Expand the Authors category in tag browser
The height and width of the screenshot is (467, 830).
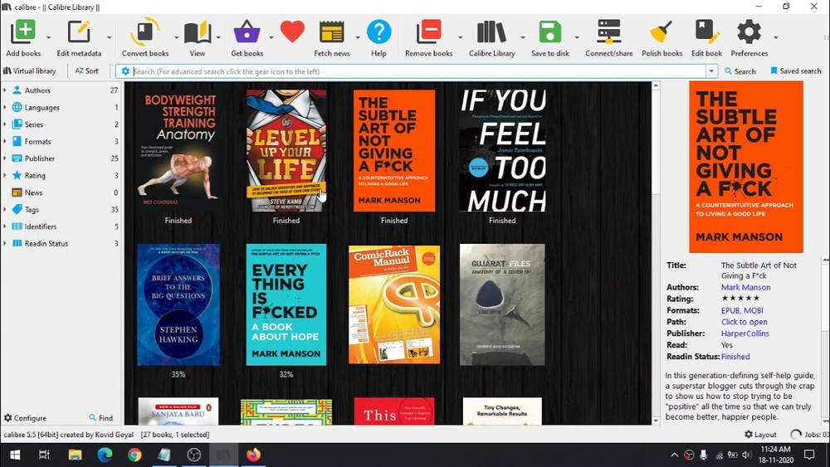click(x=5, y=90)
